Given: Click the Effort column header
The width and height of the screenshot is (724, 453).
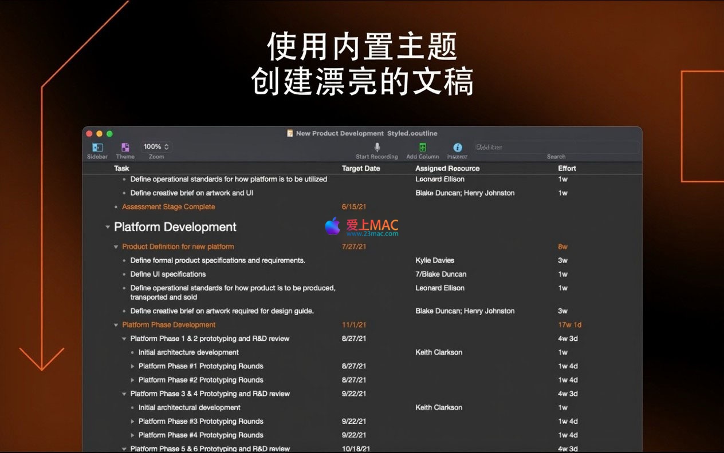Looking at the screenshot, I should [567, 168].
